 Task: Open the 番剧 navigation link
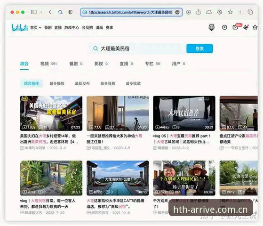(x=48, y=27)
